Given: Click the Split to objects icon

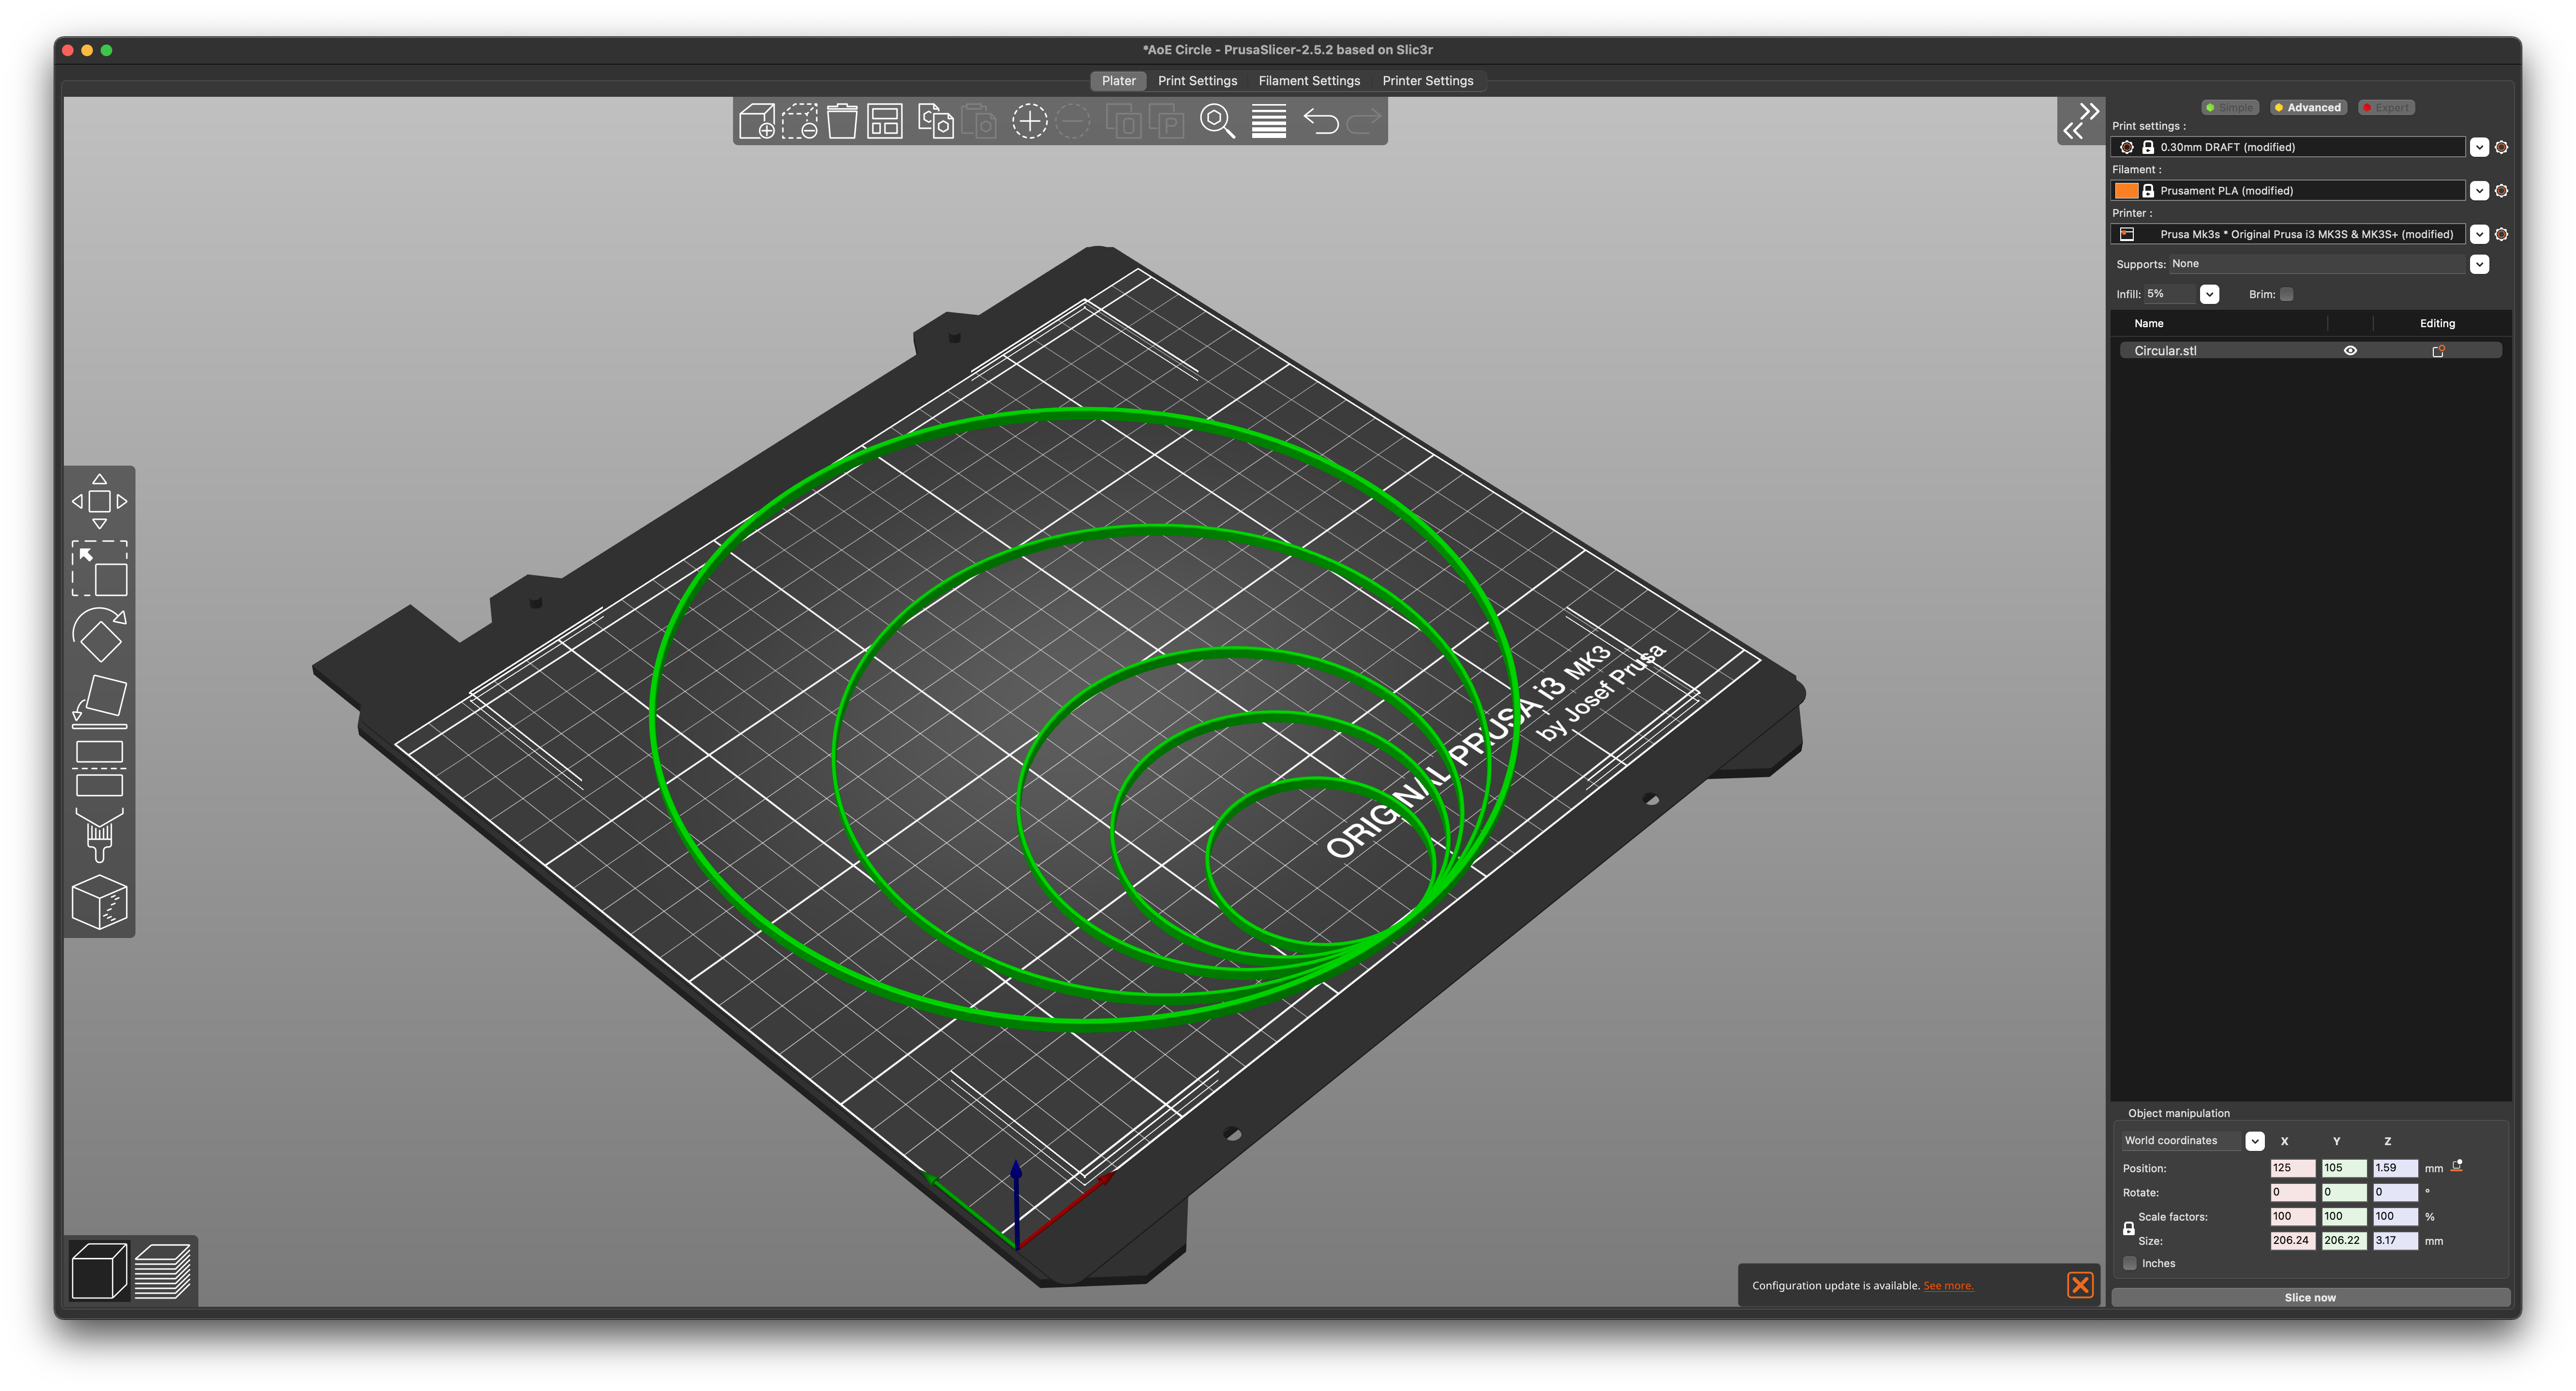Looking at the screenshot, I should click(x=1124, y=122).
